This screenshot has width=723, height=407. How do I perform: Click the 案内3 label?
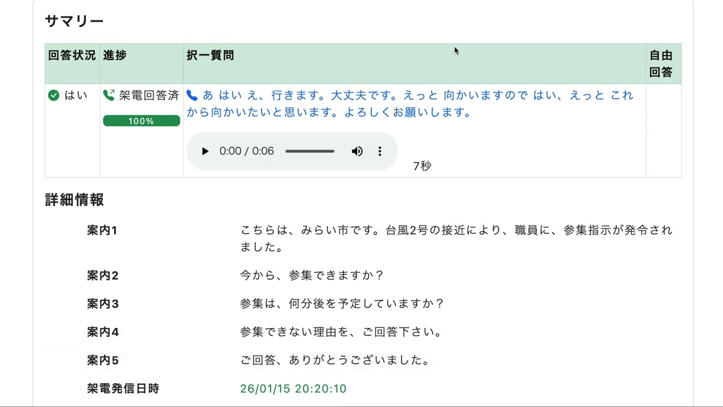[x=103, y=304]
